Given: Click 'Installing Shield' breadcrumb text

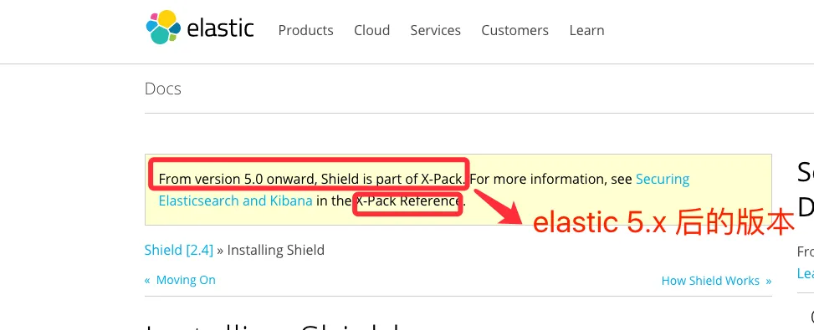Looking at the screenshot, I should click(x=276, y=250).
